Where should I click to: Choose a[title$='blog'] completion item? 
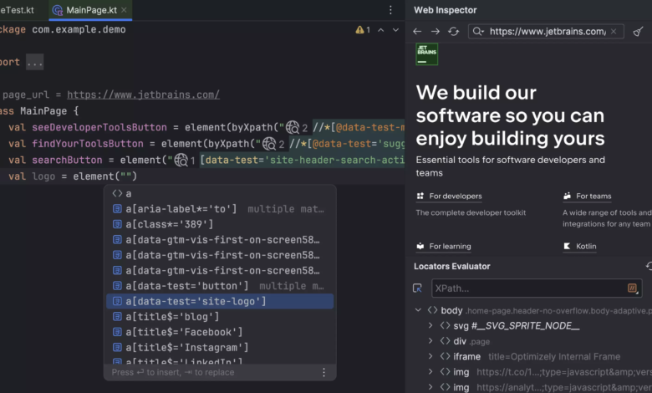220,317
